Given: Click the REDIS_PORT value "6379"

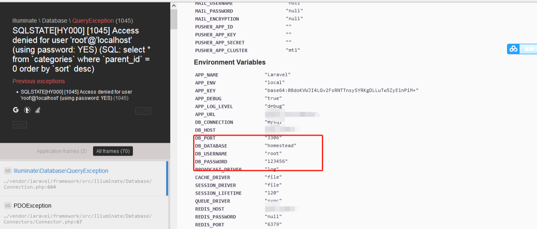Looking at the screenshot, I should 273,224.
